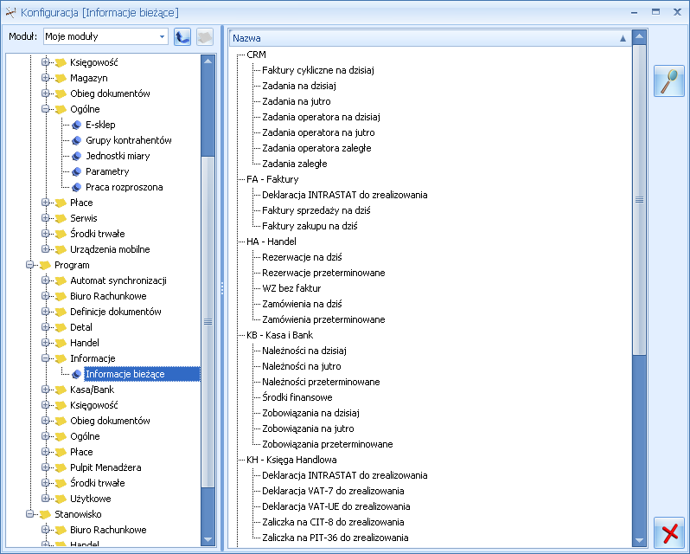
Task: Select Faktury sprzedaży na dziś
Action: click(316, 210)
